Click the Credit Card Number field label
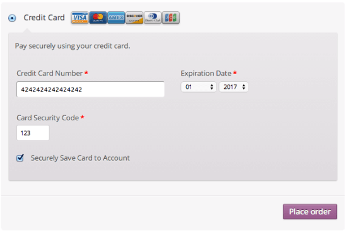This screenshot has width=347, height=232. click(x=50, y=73)
